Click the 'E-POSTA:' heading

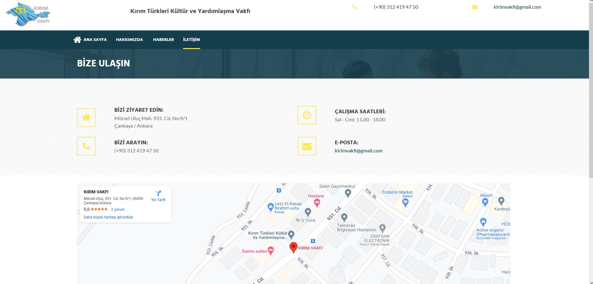pyautogui.click(x=347, y=142)
